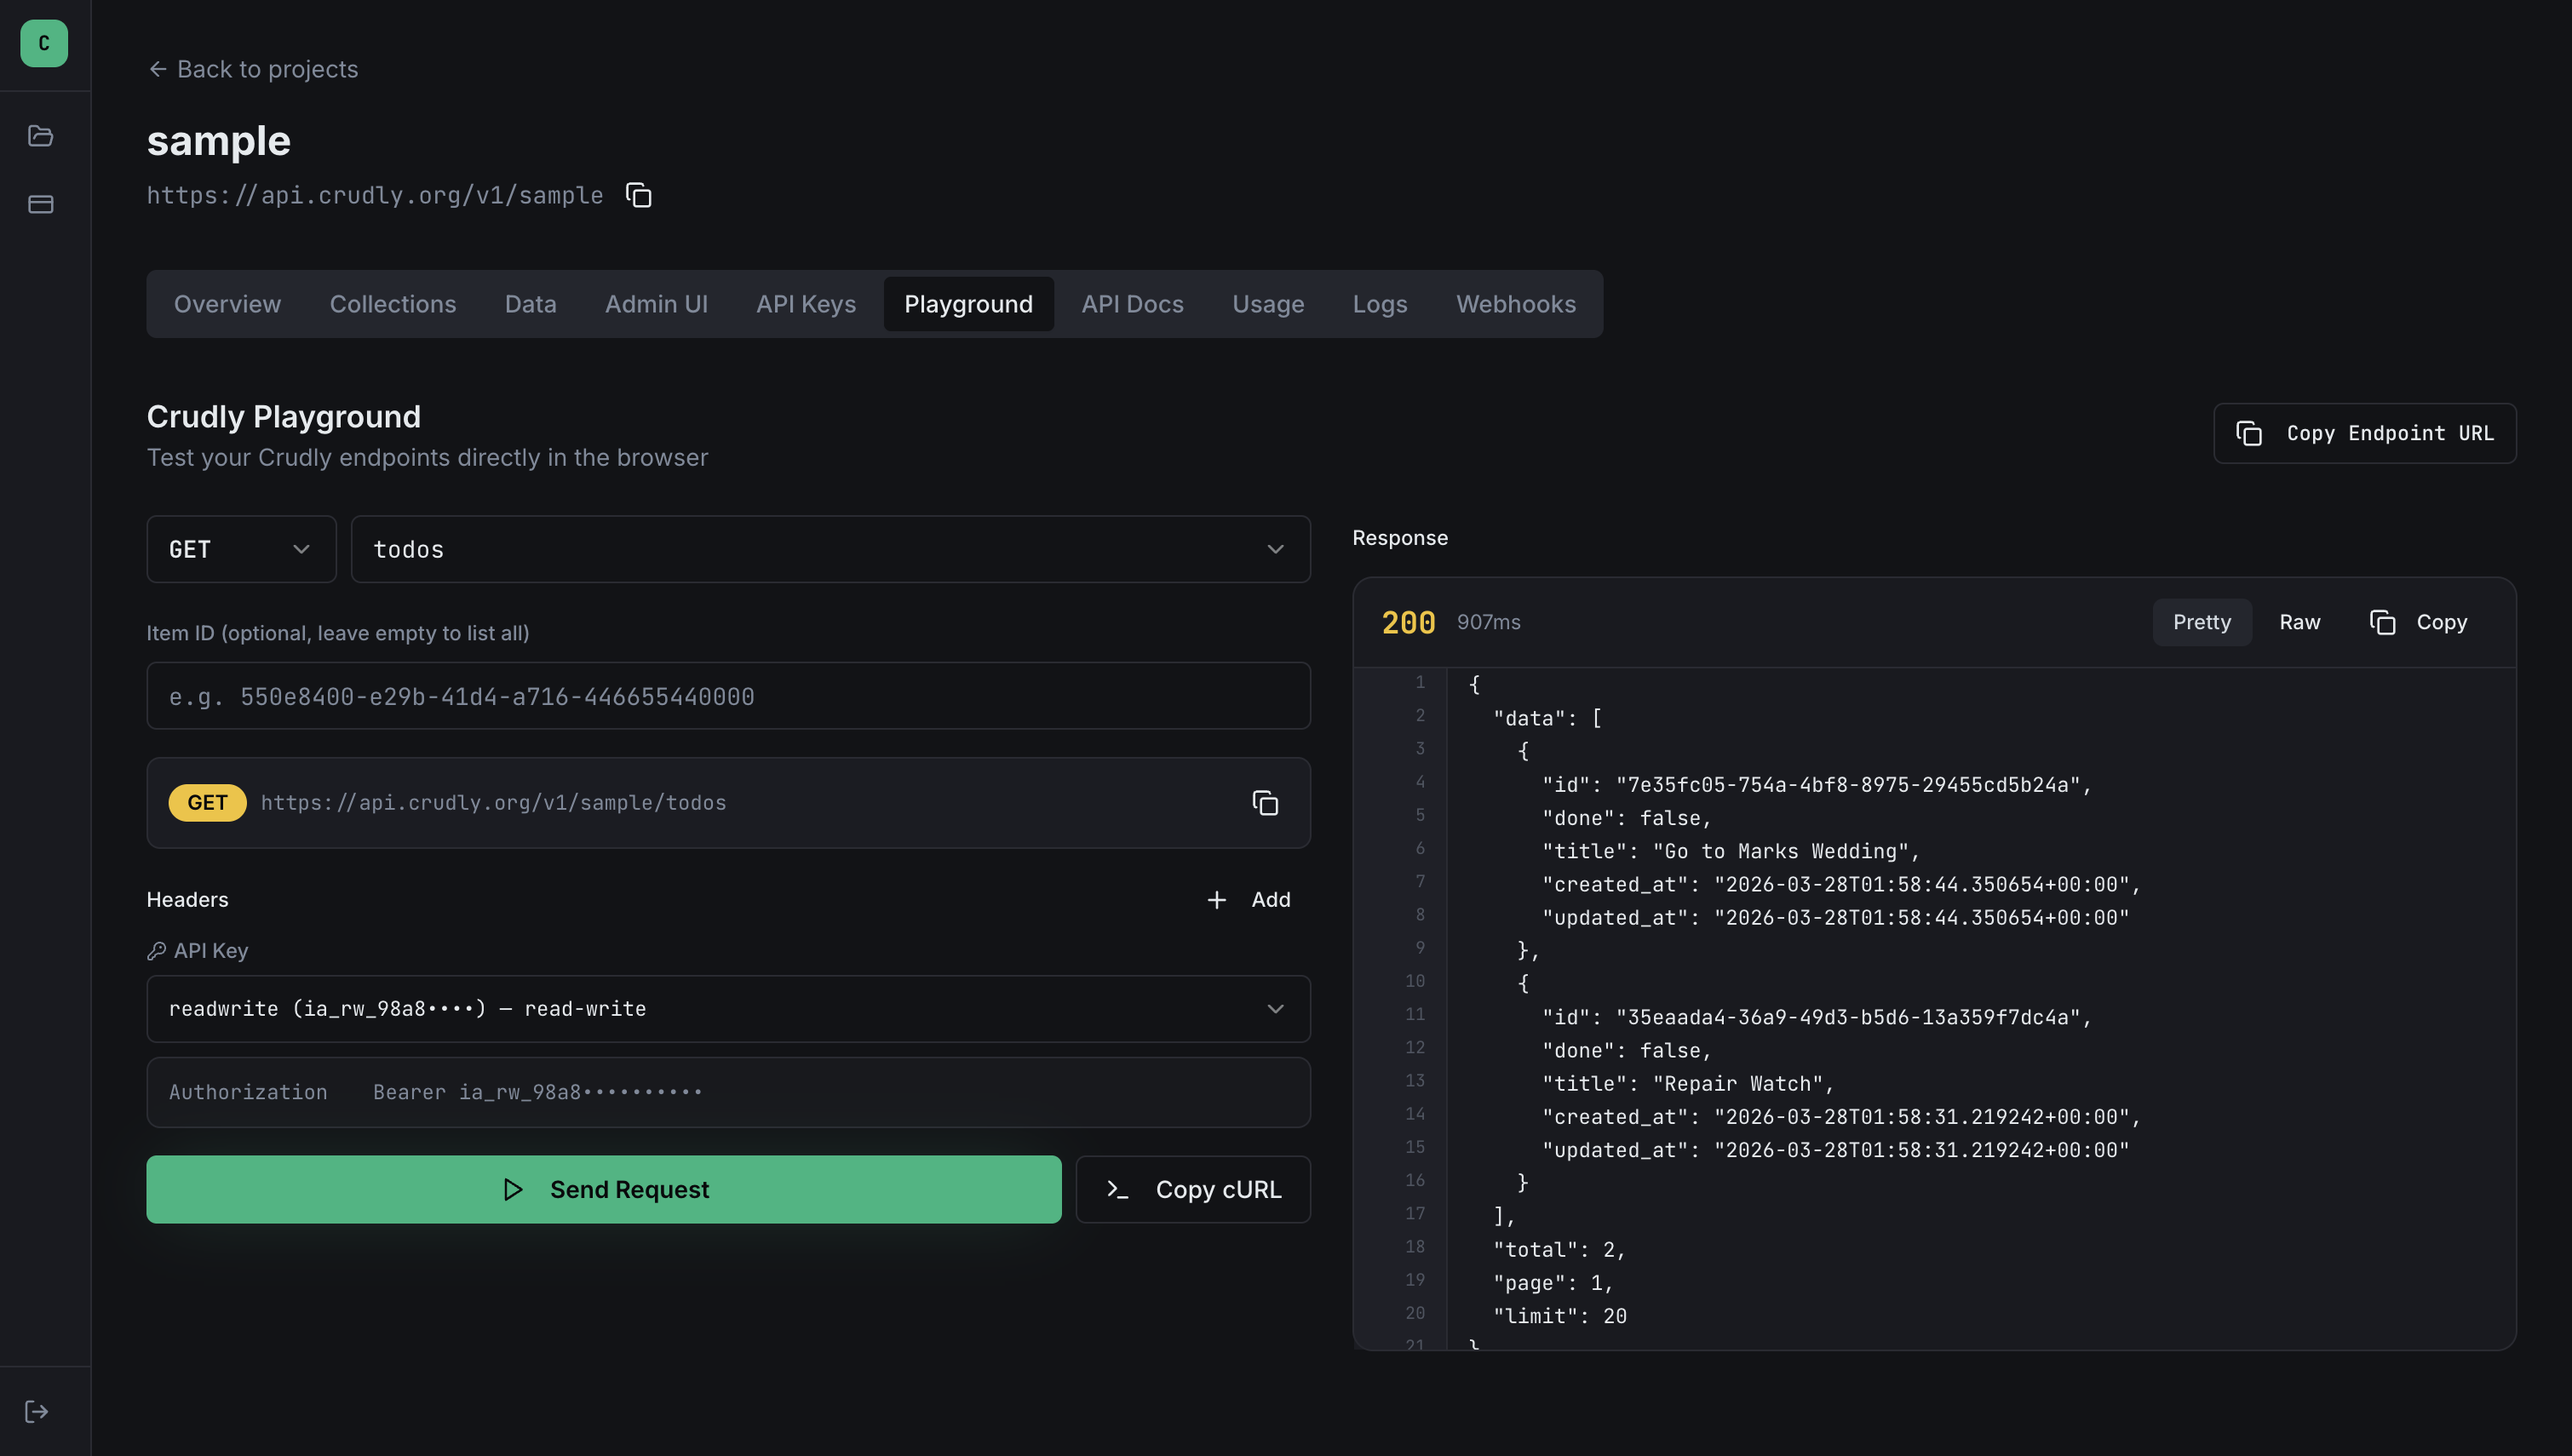The width and height of the screenshot is (2572, 1456).
Task: Click the green C workspace logo
Action: 44,44
